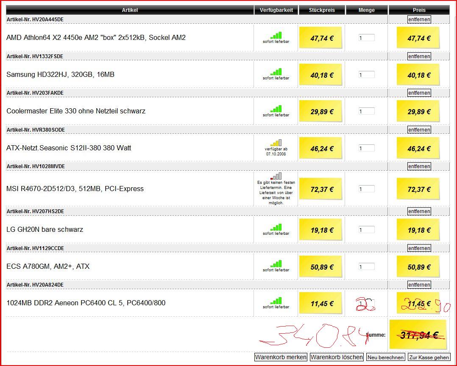Image resolution: width=457 pixels, height=366 pixels.
Task: Click the Stückpreis column header
Action: 322,10
